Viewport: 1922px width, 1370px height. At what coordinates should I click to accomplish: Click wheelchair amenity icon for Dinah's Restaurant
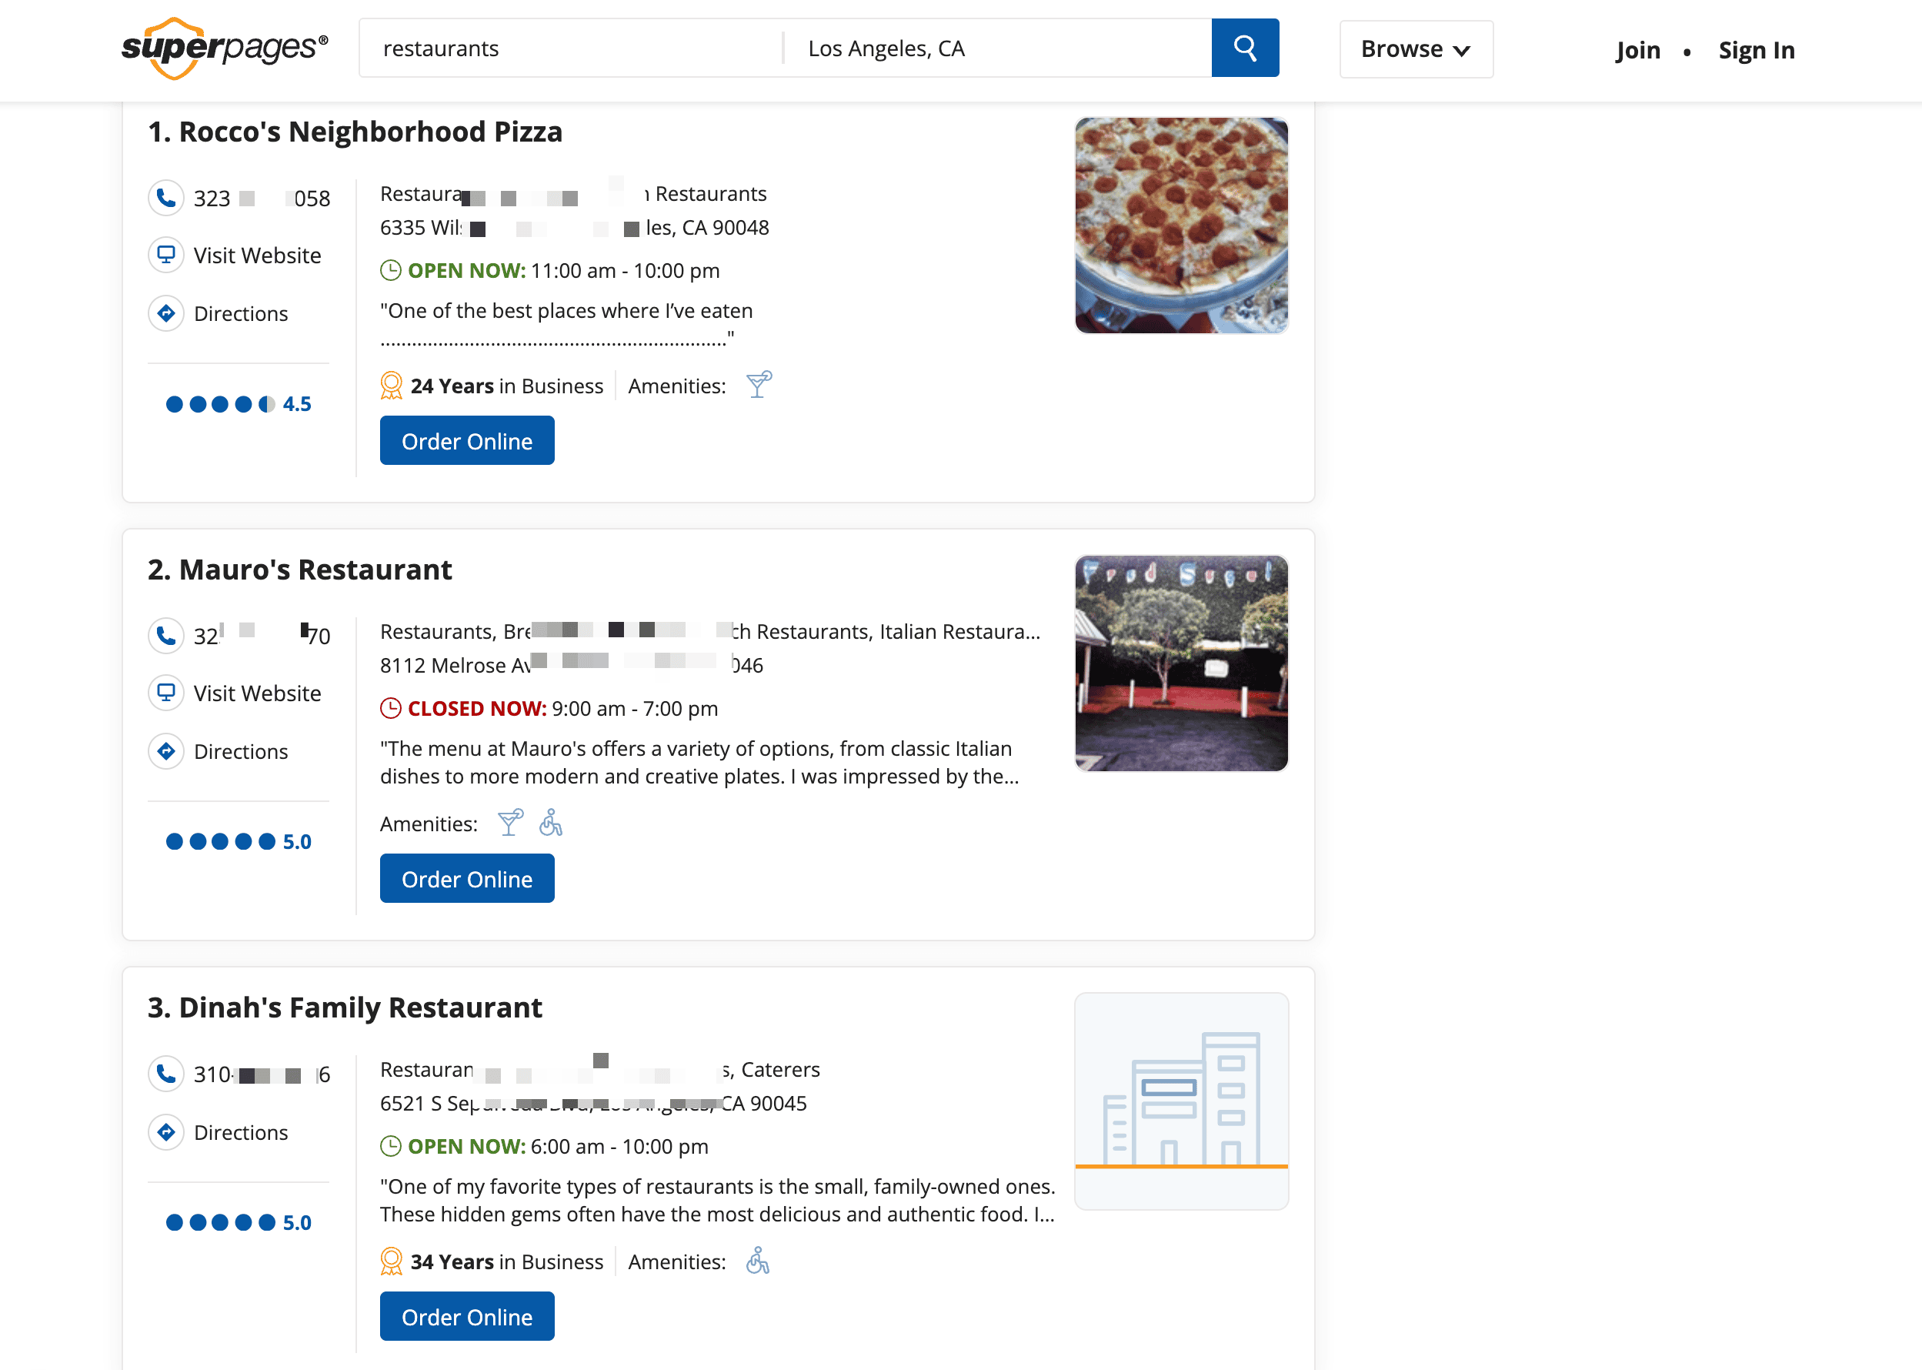pyautogui.click(x=757, y=1261)
